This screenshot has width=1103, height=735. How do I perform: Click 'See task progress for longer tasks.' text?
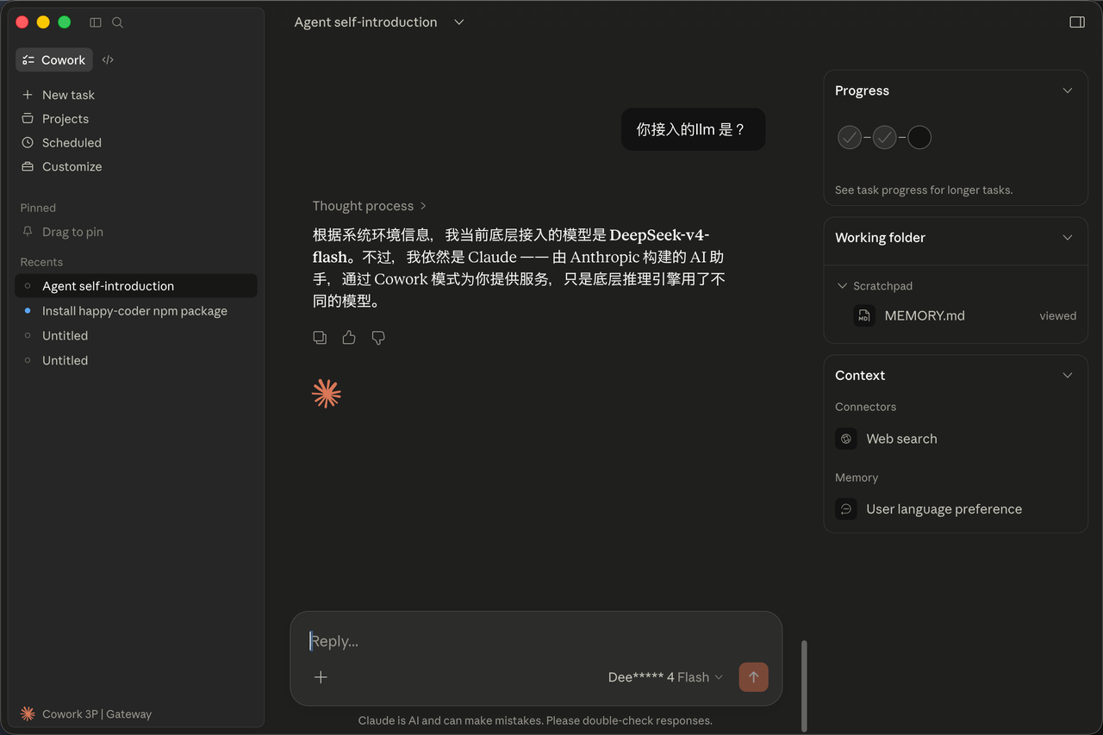click(x=924, y=190)
